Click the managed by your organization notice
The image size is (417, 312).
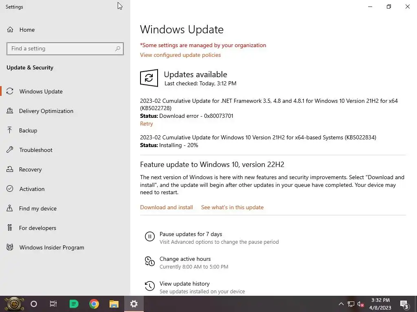(x=203, y=45)
